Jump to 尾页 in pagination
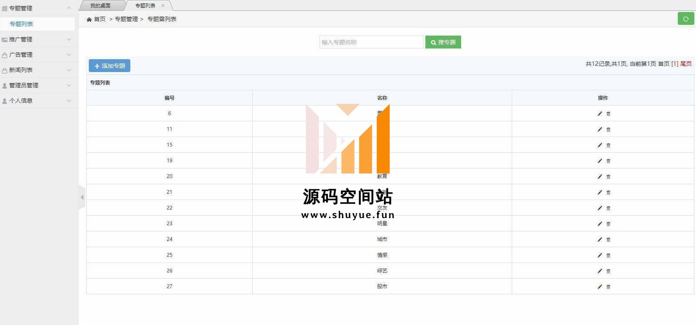Viewport: 696px width, 325px height. [686, 64]
